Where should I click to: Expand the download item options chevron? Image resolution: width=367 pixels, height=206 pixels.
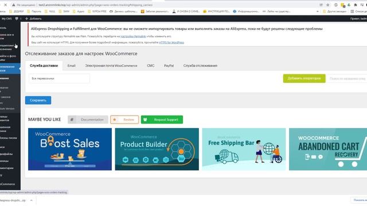coord(31,200)
